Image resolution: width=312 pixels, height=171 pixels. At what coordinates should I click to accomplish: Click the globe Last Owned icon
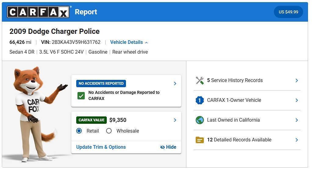tap(199, 120)
